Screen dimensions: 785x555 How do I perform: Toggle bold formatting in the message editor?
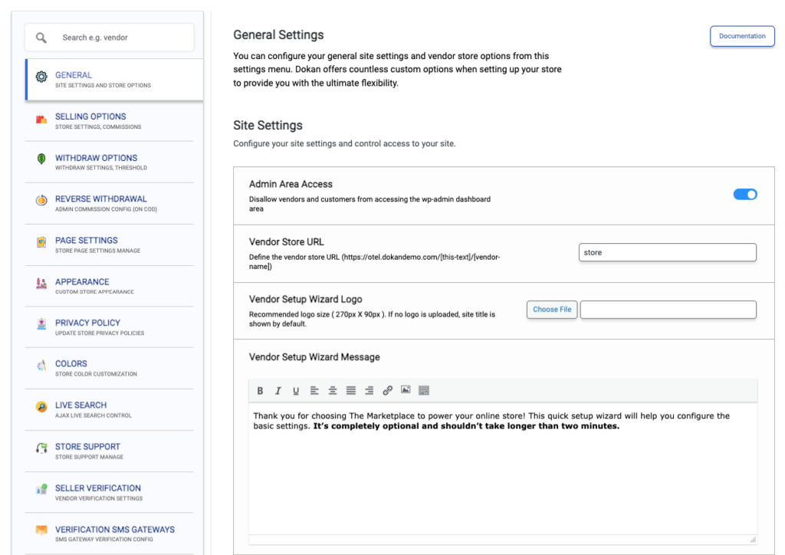click(261, 391)
